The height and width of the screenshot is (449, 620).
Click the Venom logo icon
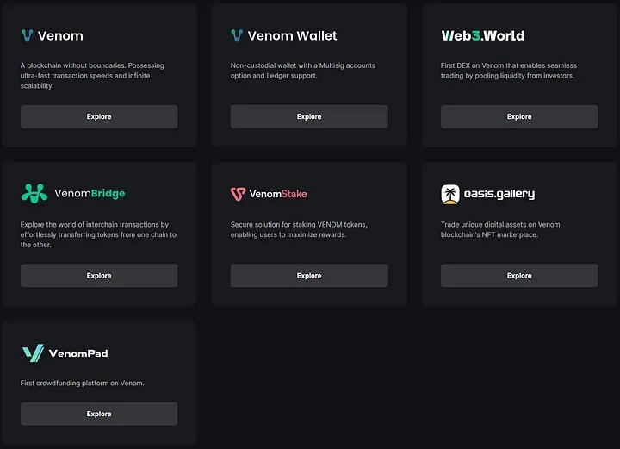pyautogui.click(x=27, y=35)
